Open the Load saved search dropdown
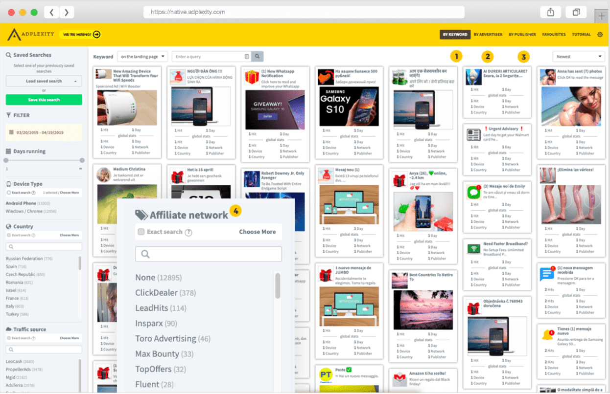The height and width of the screenshot is (394, 610). pos(44,81)
